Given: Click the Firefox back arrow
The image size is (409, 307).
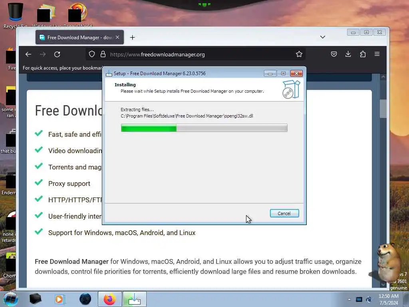Looking at the screenshot, I should [x=28, y=54].
